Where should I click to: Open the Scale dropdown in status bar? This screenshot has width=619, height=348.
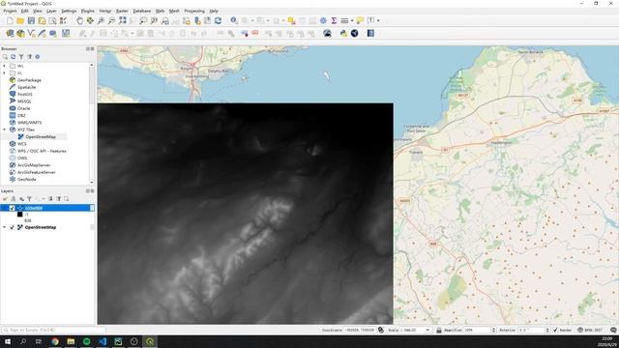click(x=427, y=330)
